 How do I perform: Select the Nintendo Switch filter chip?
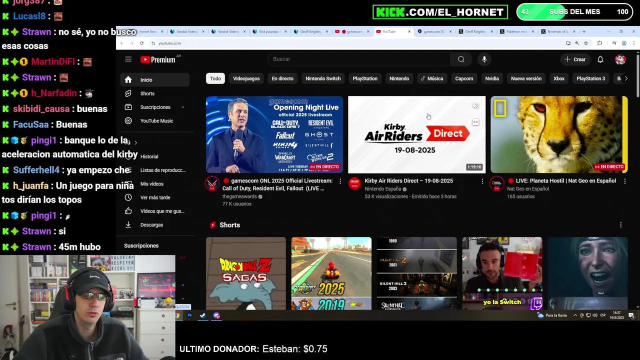click(x=323, y=78)
